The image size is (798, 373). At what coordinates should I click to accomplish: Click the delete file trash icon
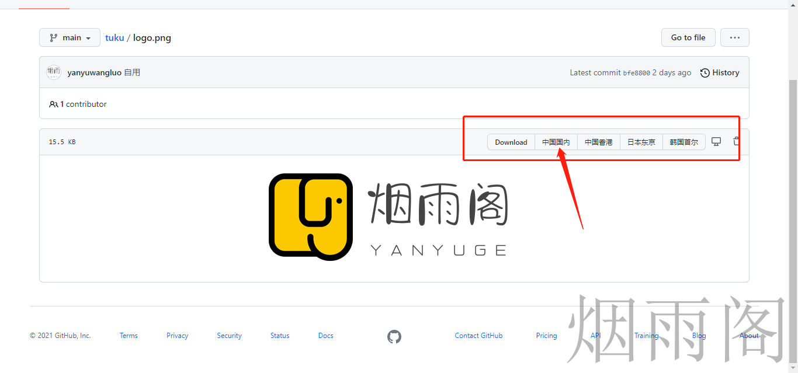point(736,141)
